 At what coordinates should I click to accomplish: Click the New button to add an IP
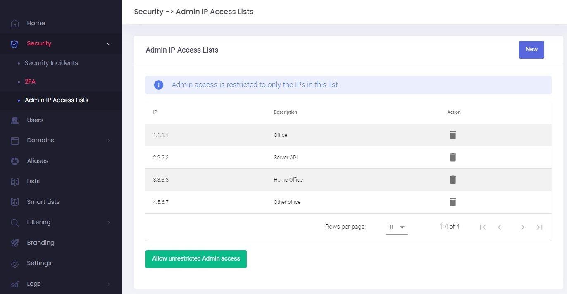click(531, 49)
